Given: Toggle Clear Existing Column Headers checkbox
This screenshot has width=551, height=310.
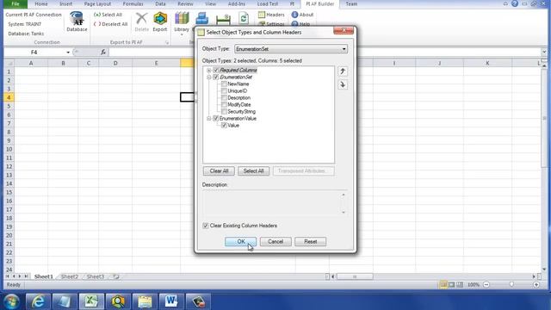Looking at the screenshot, I should click(x=206, y=226).
